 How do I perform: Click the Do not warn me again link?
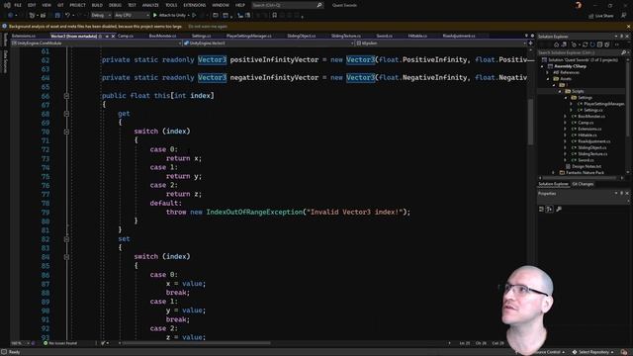click(x=208, y=27)
